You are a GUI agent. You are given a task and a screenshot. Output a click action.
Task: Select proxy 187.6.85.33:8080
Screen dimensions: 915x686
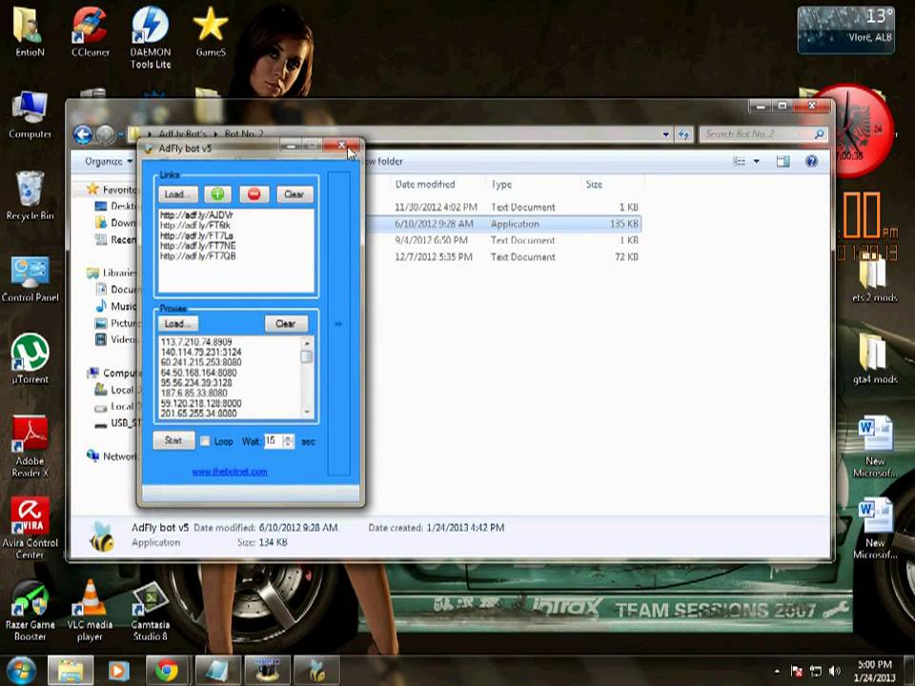coord(194,393)
